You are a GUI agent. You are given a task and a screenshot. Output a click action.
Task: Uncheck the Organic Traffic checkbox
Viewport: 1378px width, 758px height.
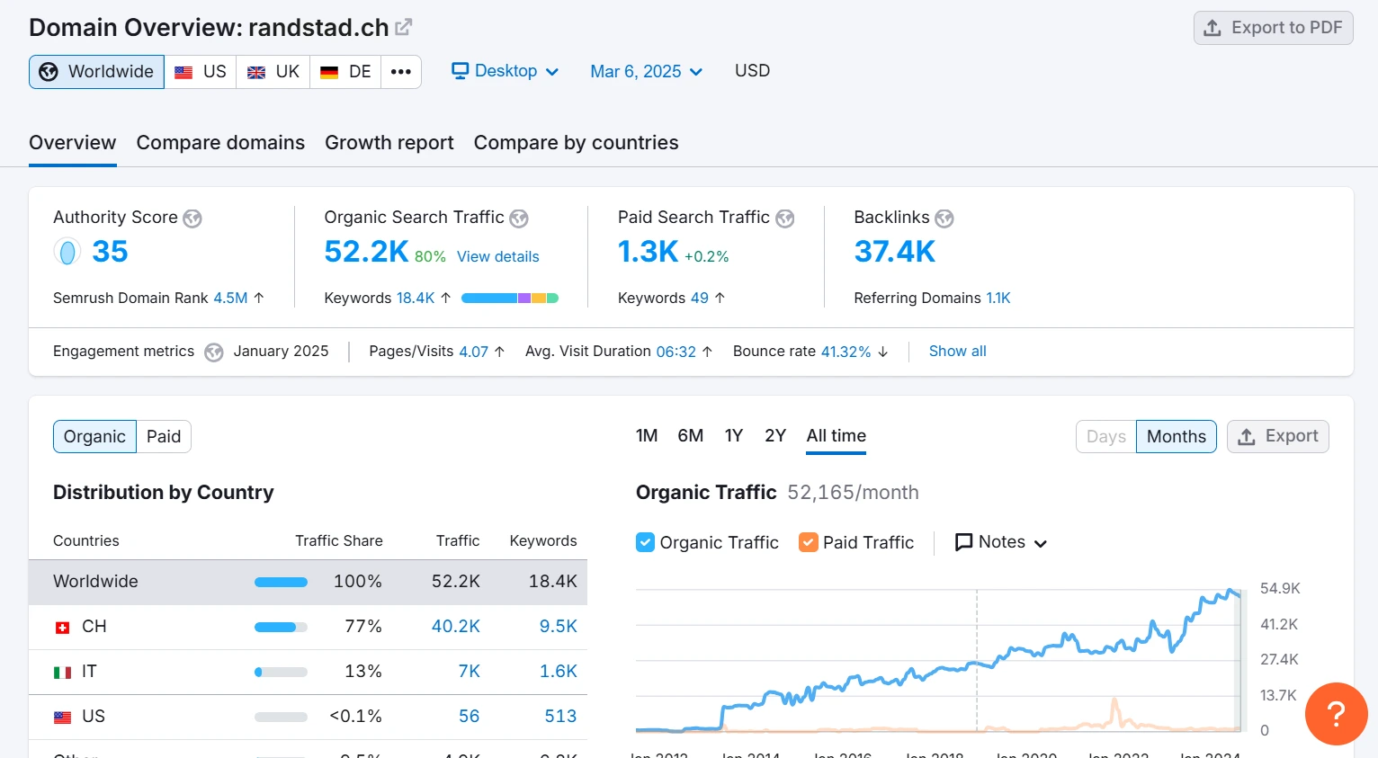pyautogui.click(x=645, y=542)
